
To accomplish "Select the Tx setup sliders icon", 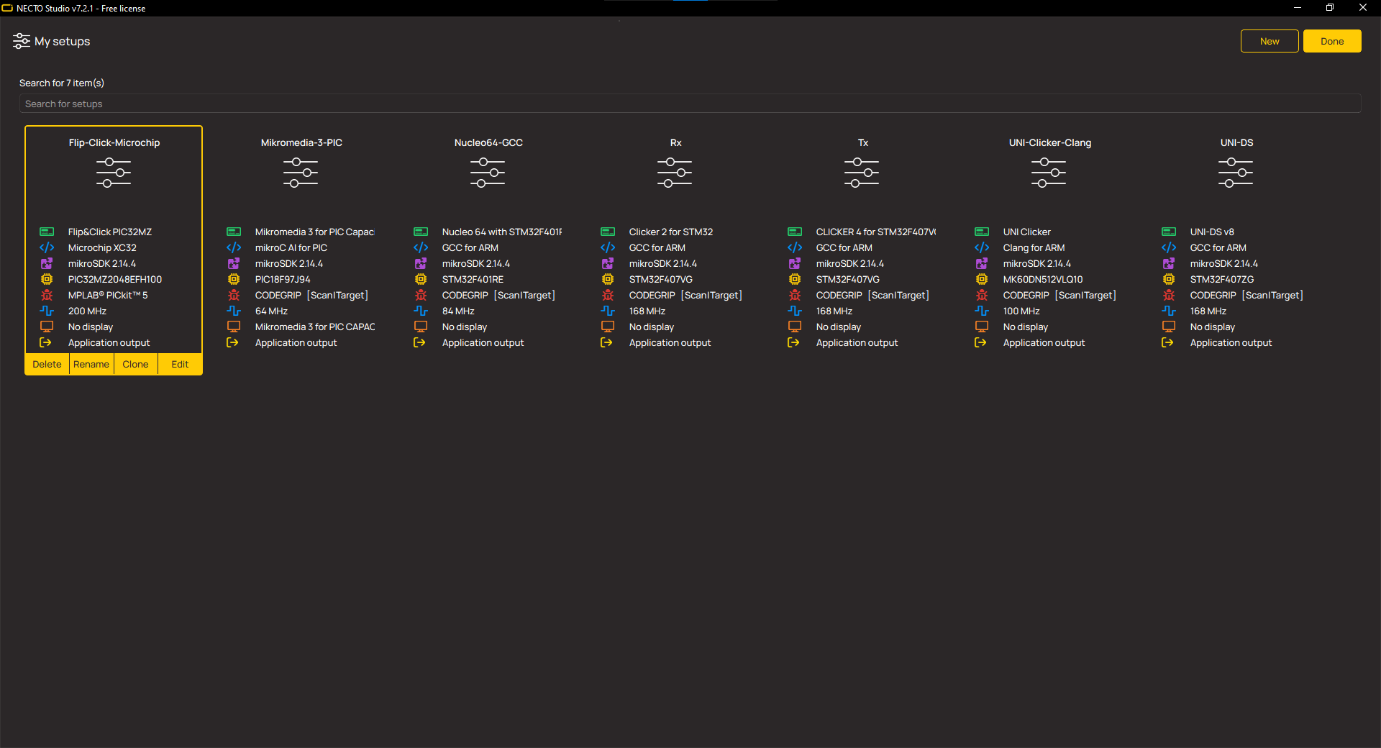I will [x=862, y=173].
